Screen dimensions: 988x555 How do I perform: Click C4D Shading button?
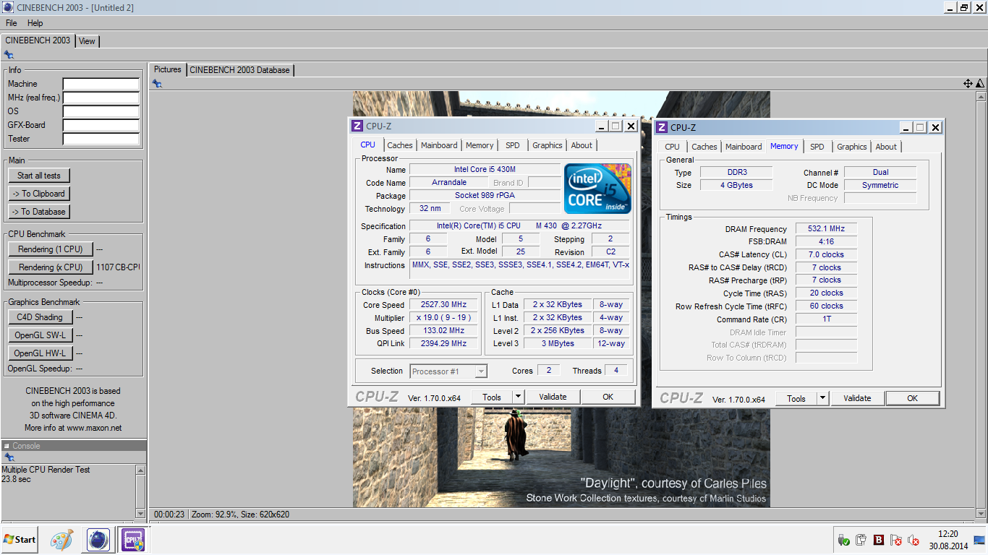click(40, 317)
